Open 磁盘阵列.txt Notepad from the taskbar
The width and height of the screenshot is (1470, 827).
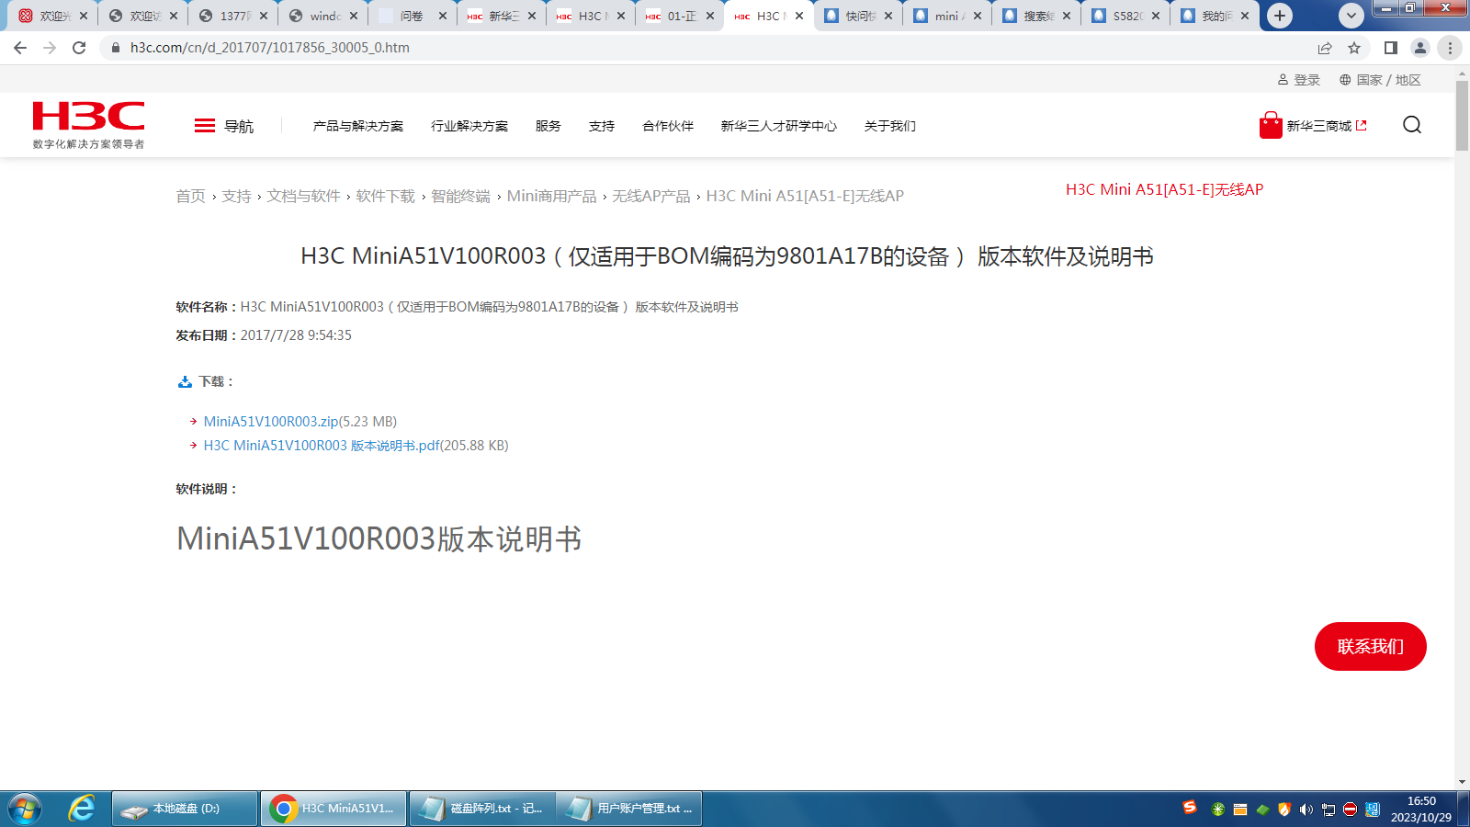pyautogui.click(x=481, y=809)
